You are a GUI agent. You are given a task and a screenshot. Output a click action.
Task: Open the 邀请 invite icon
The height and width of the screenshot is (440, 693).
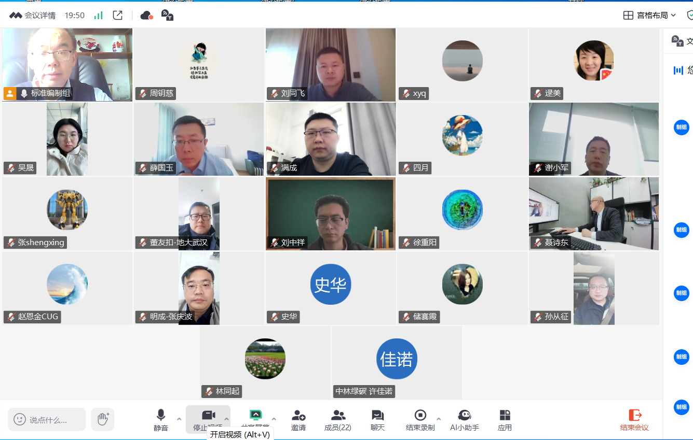tap(298, 419)
